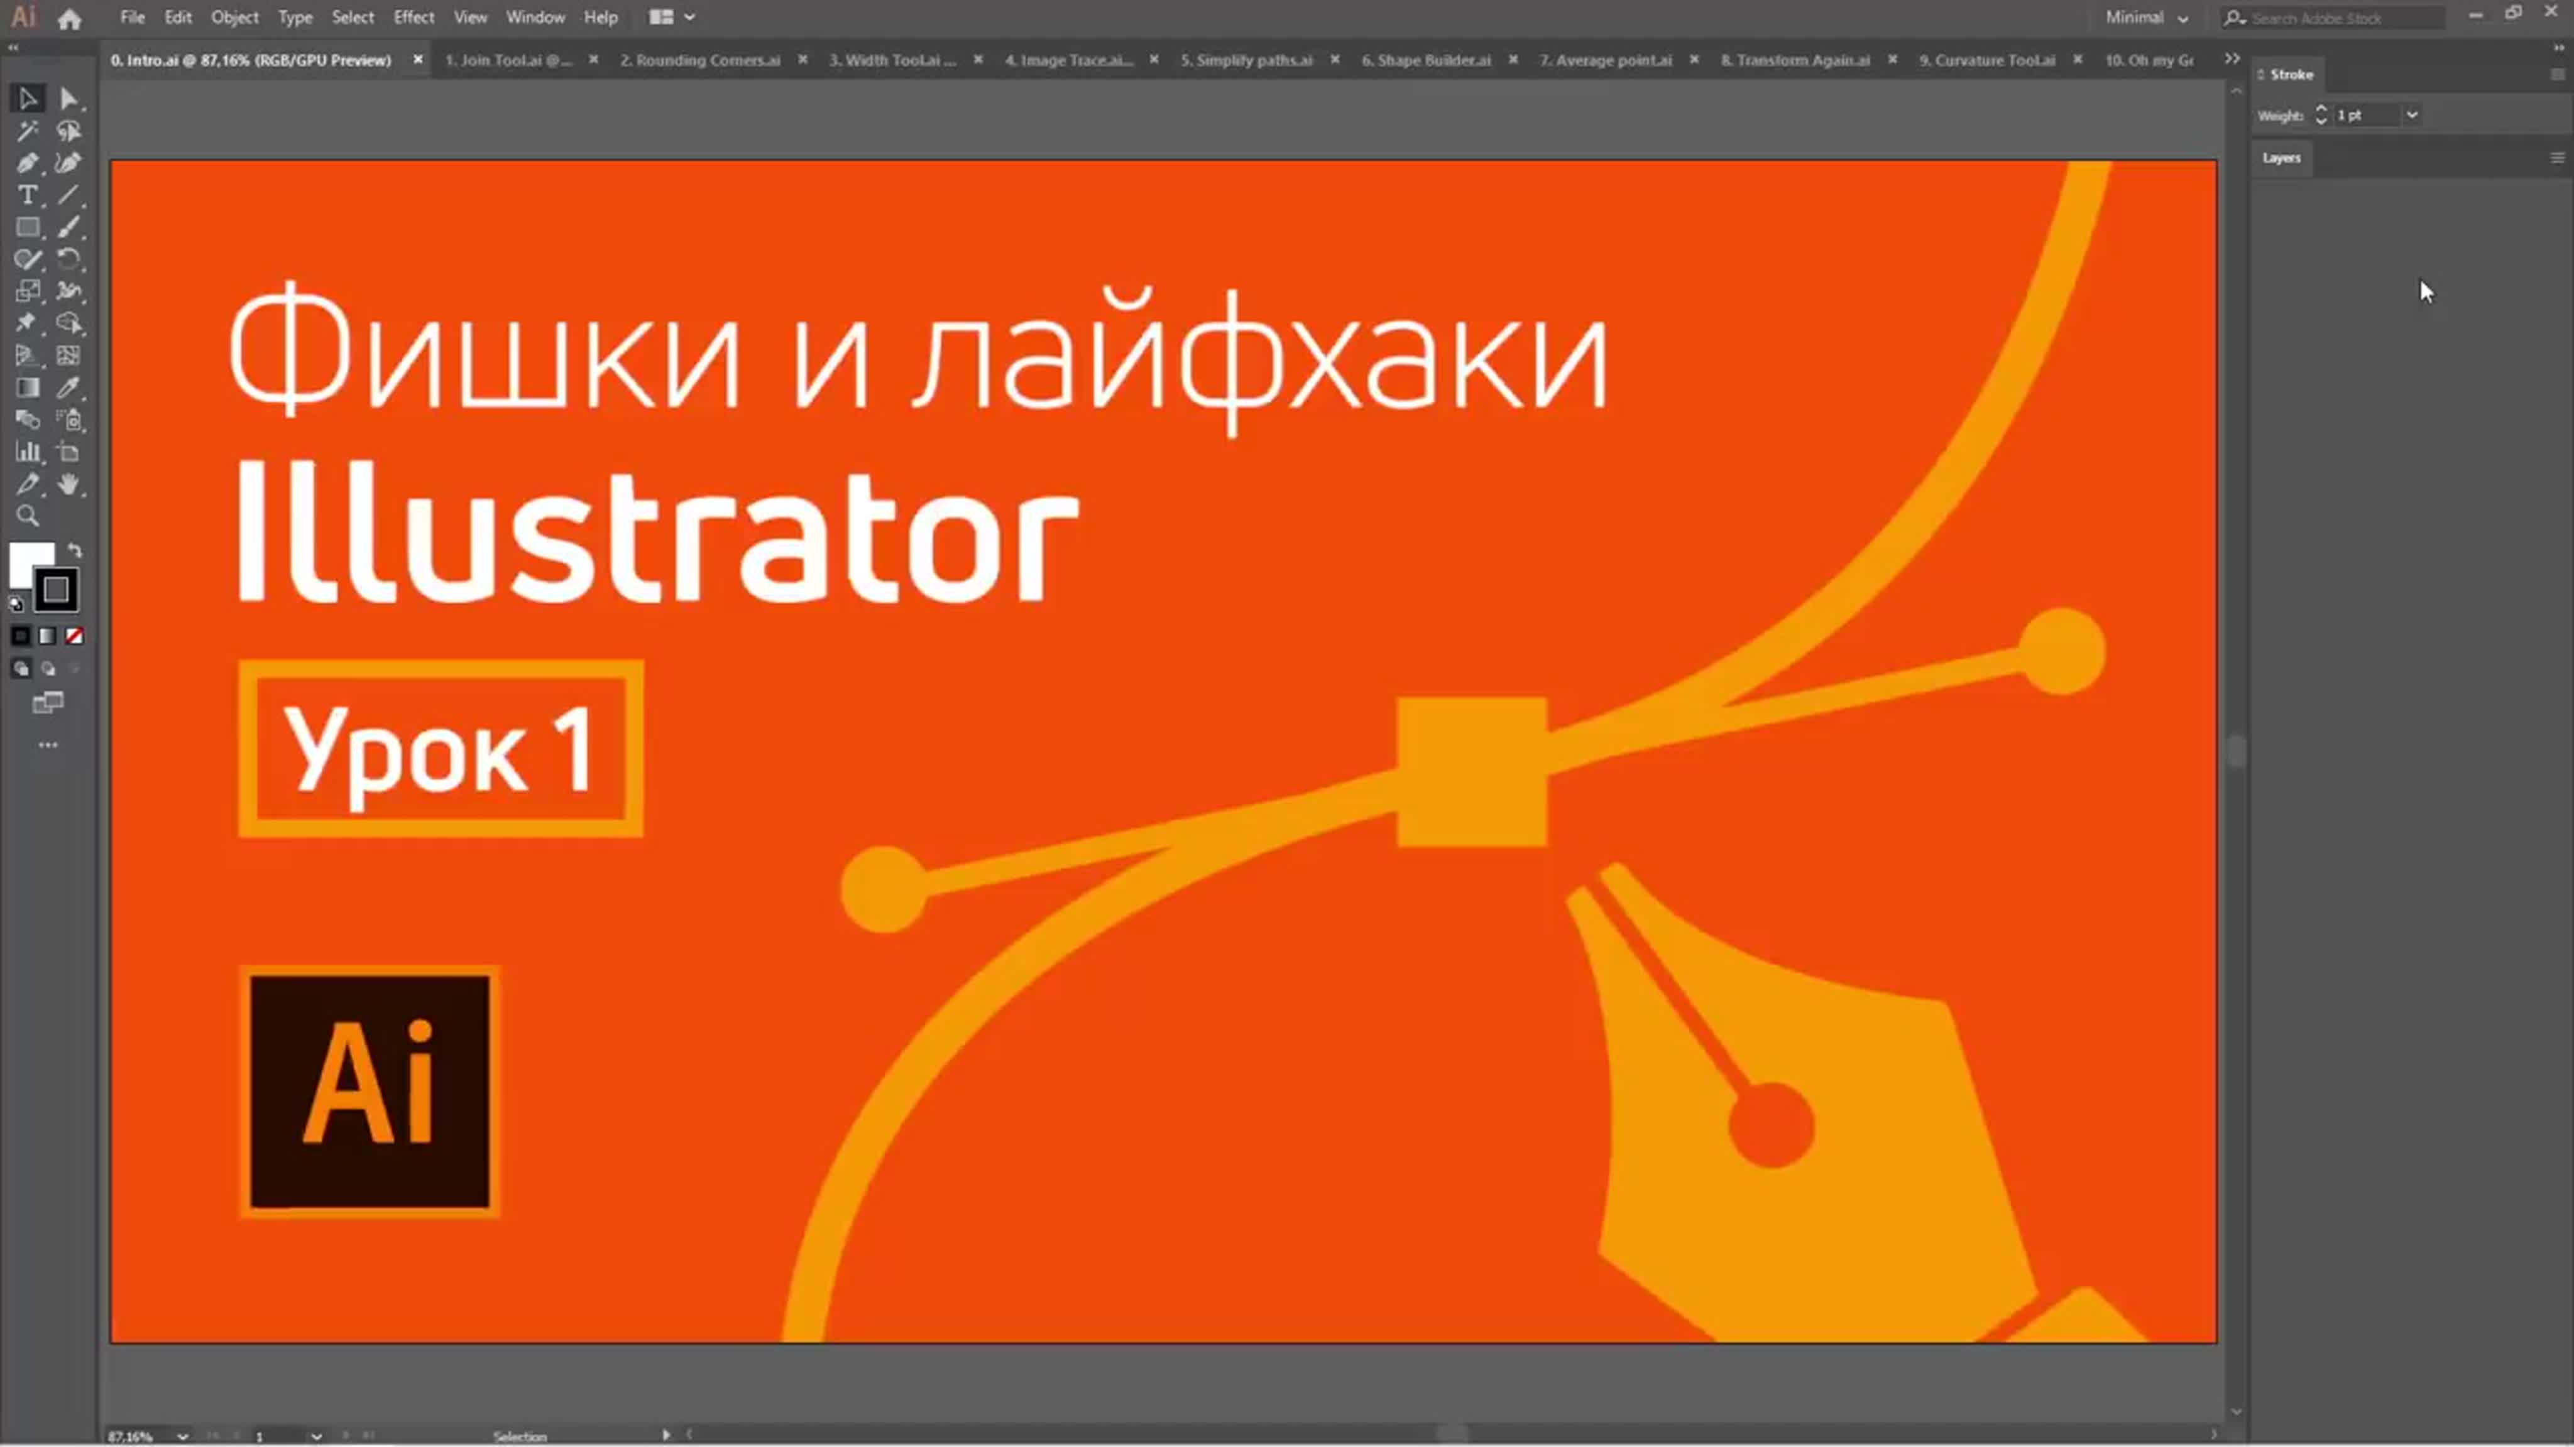Select the Gradient tool
Viewport: 2574px width, 1447px height.
(27, 387)
